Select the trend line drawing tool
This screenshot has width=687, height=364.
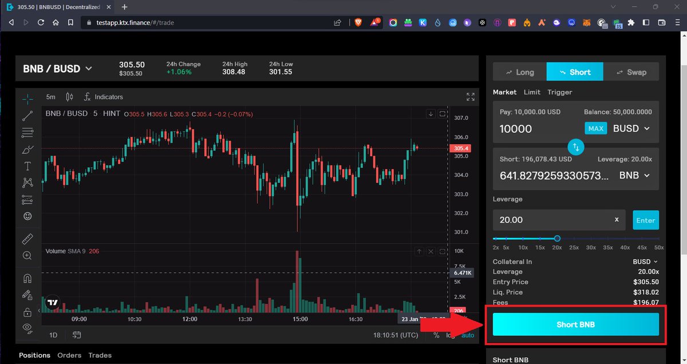click(27, 116)
